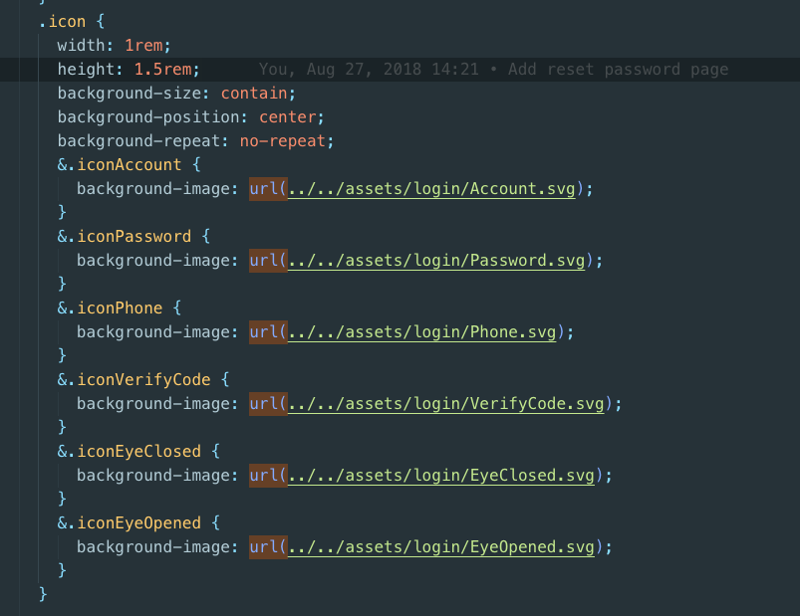This screenshot has height=616, width=800.
Task: Click highlighted url( before EyeOpened.svg
Action: (x=268, y=547)
